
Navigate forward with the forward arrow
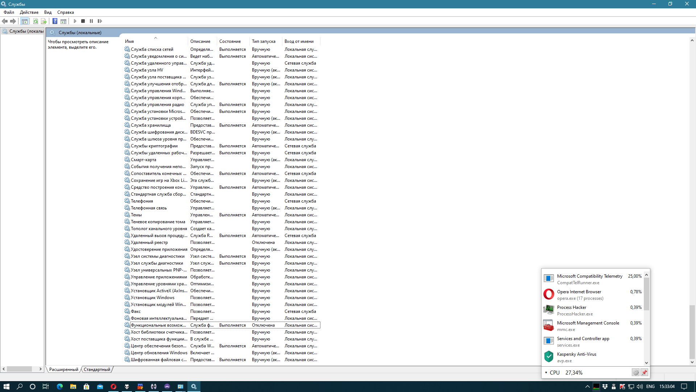pyautogui.click(x=13, y=21)
